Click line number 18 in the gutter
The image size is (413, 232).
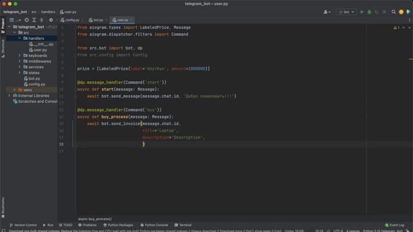click(61, 144)
